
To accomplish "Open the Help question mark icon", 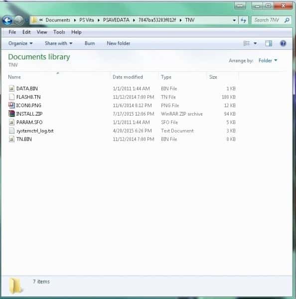I will click(283, 43).
